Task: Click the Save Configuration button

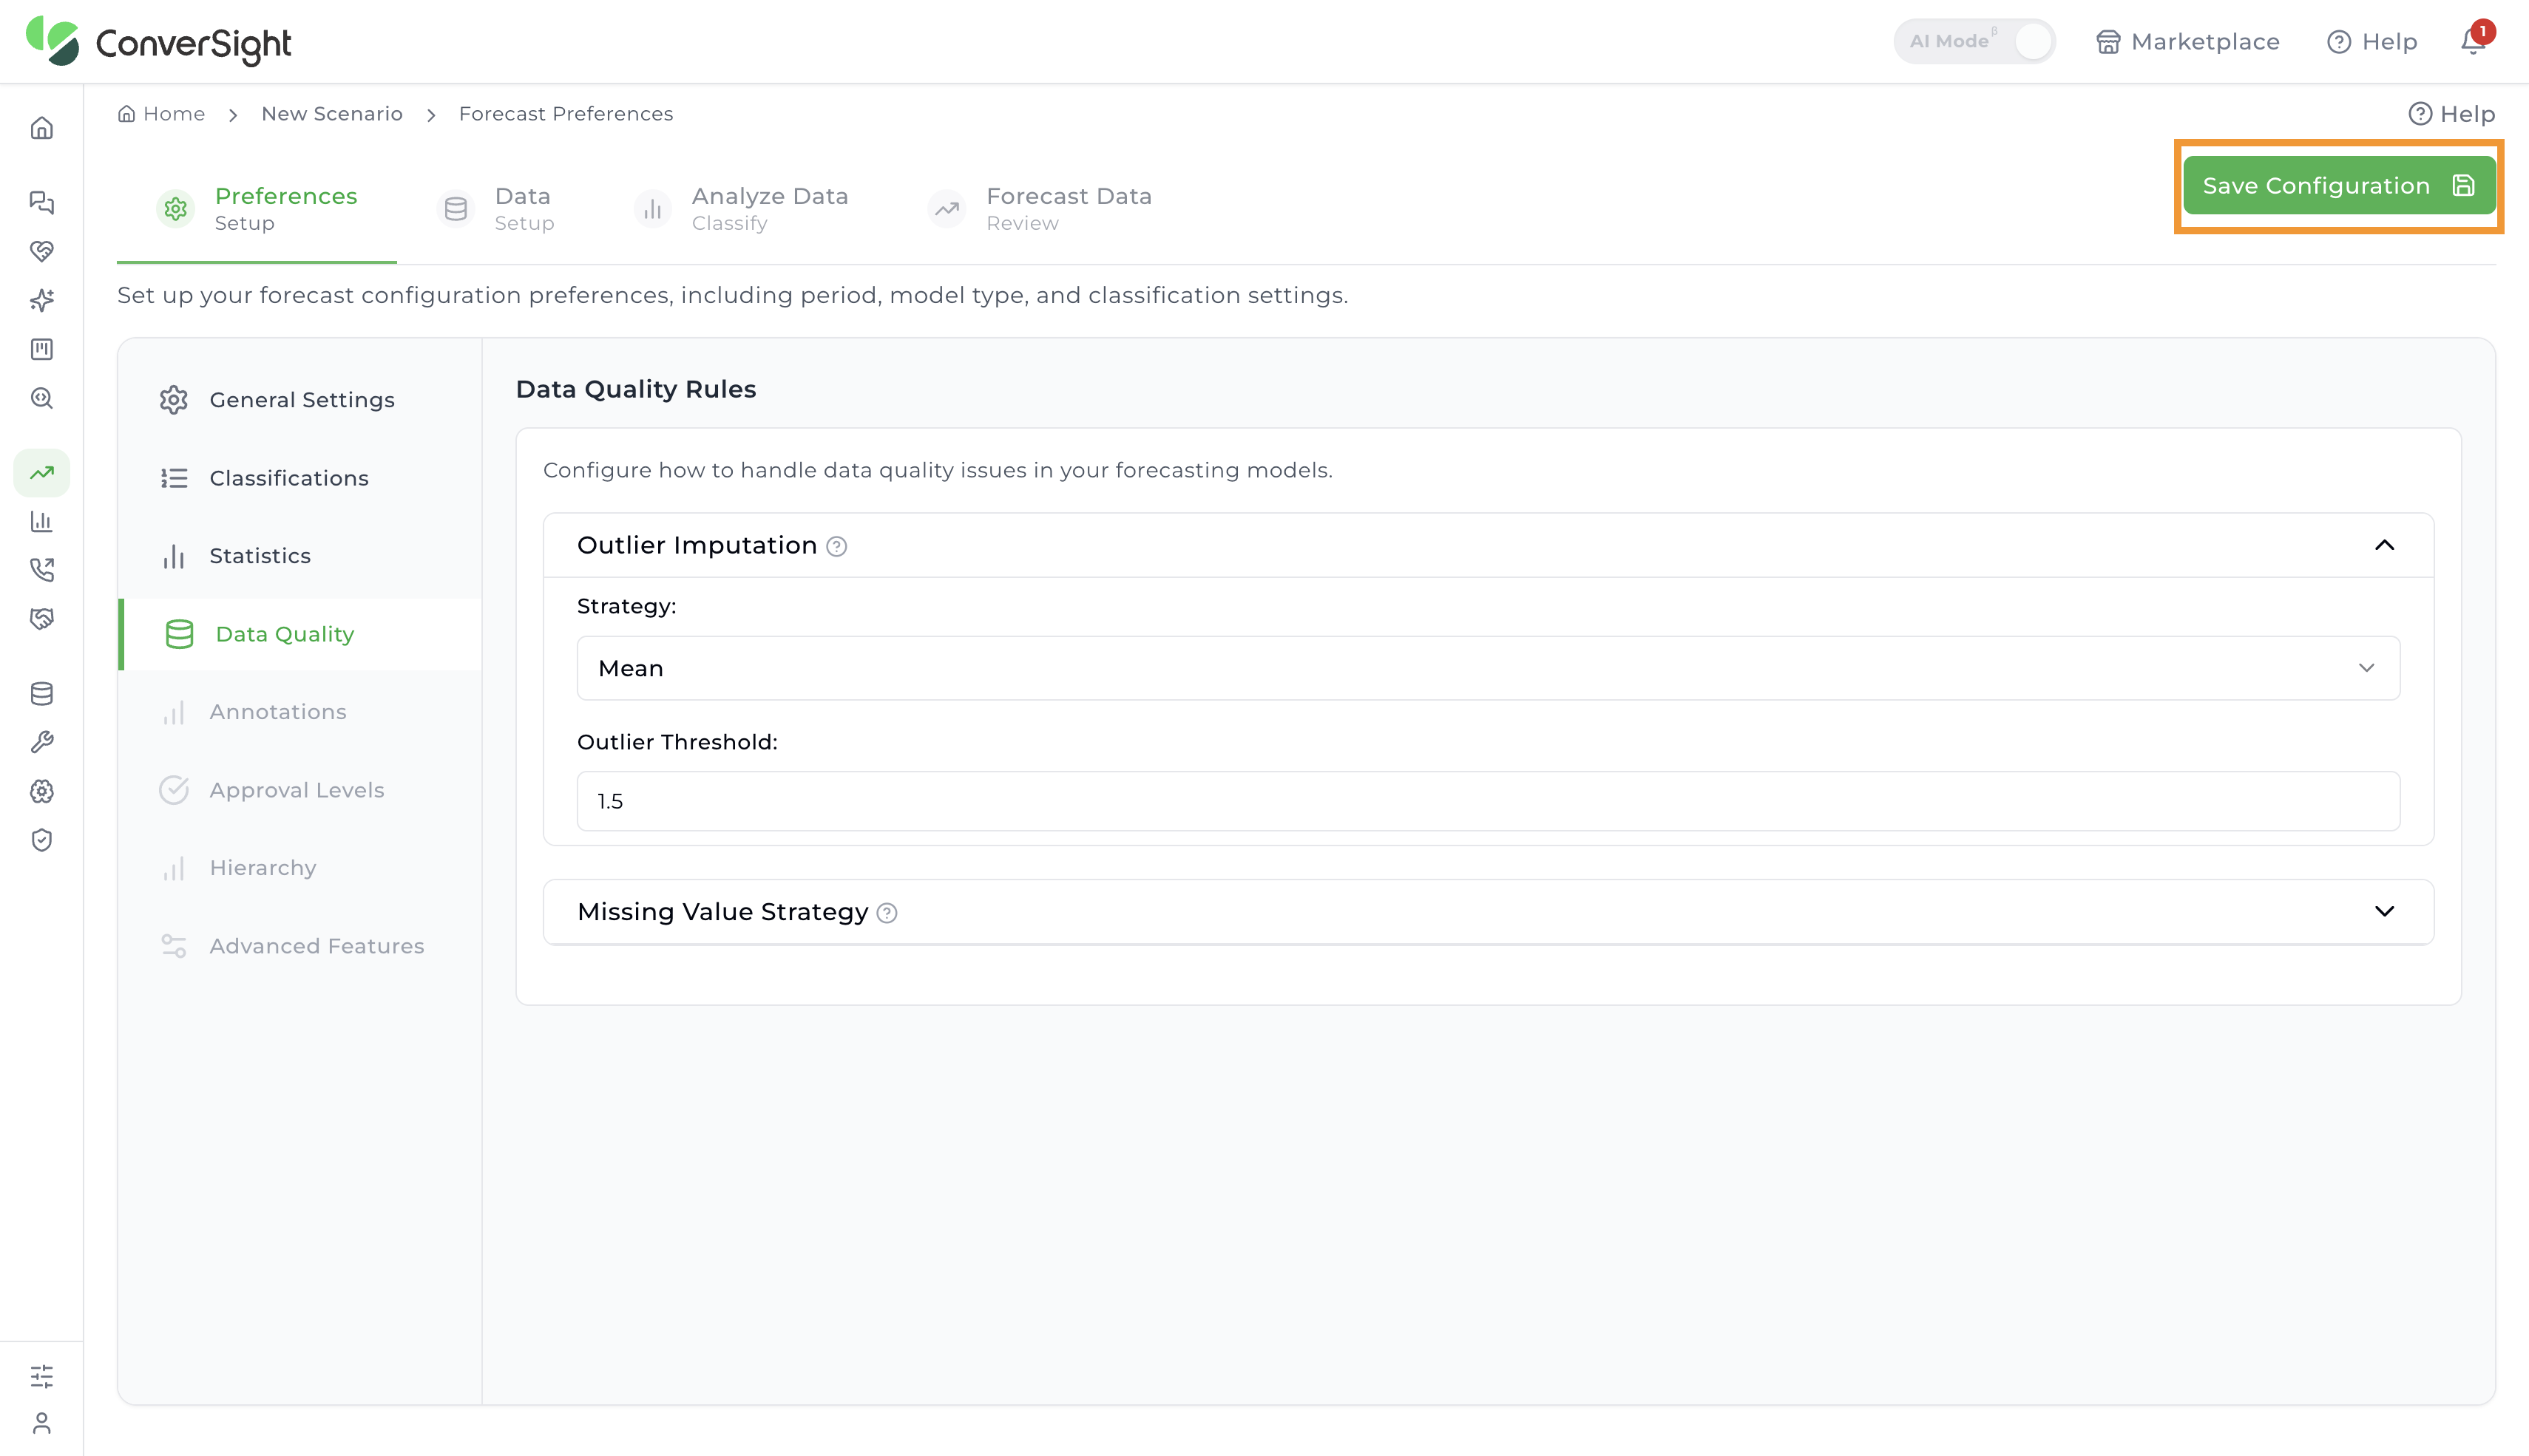Action: (2338, 186)
